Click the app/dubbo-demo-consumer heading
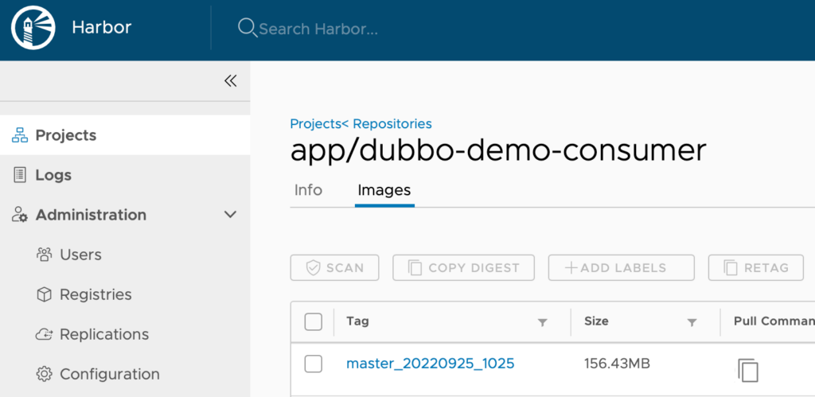 (498, 151)
